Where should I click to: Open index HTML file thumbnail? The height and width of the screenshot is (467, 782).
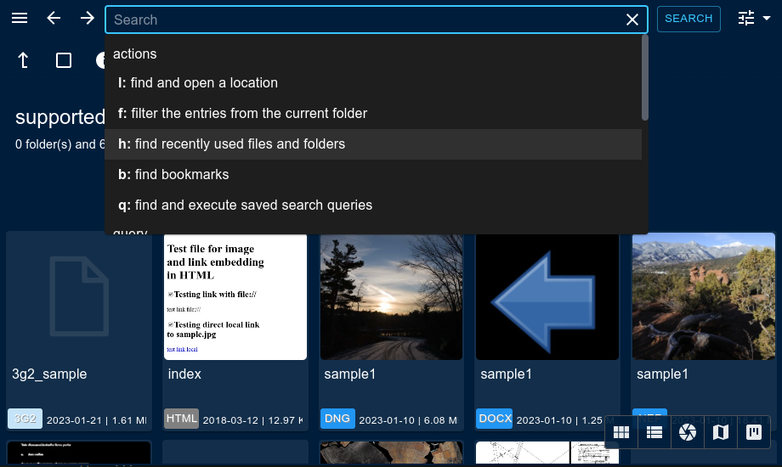pos(235,296)
